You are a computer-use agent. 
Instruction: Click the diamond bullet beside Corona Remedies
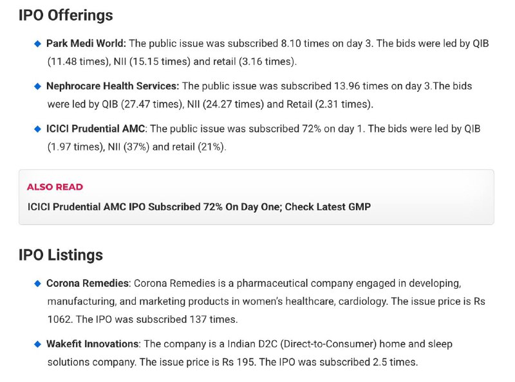coord(37,283)
